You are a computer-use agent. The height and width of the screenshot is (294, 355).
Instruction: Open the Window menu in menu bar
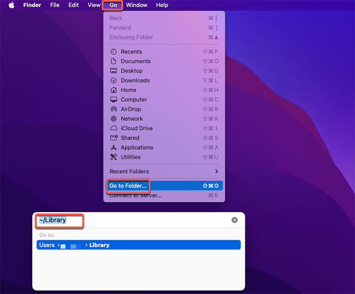click(x=137, y=5)
